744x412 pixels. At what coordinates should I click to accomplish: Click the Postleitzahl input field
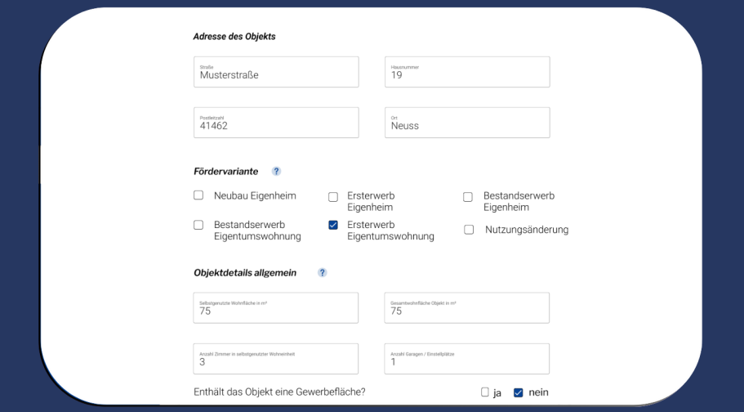point(276,123)
